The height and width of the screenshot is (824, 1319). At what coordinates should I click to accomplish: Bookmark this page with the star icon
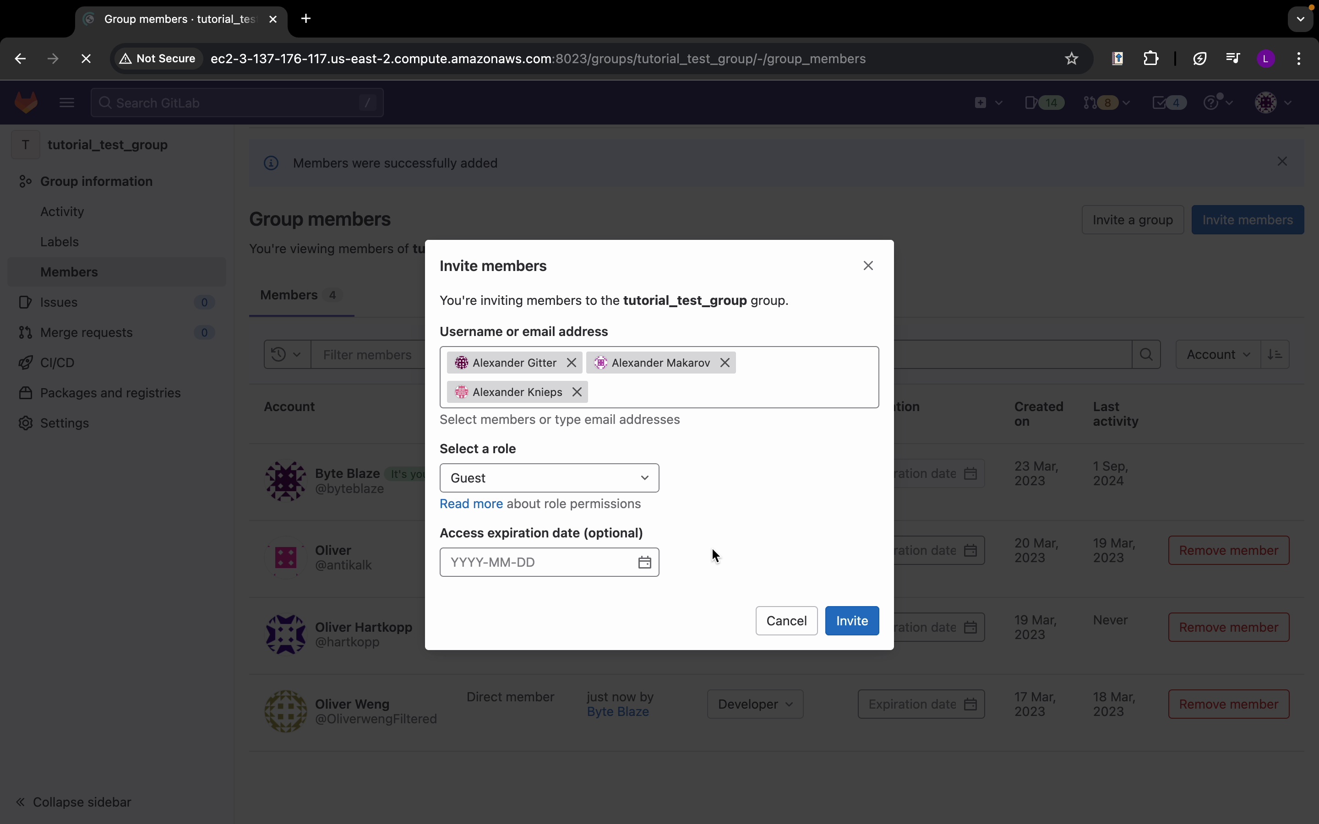coord(1071,59)
